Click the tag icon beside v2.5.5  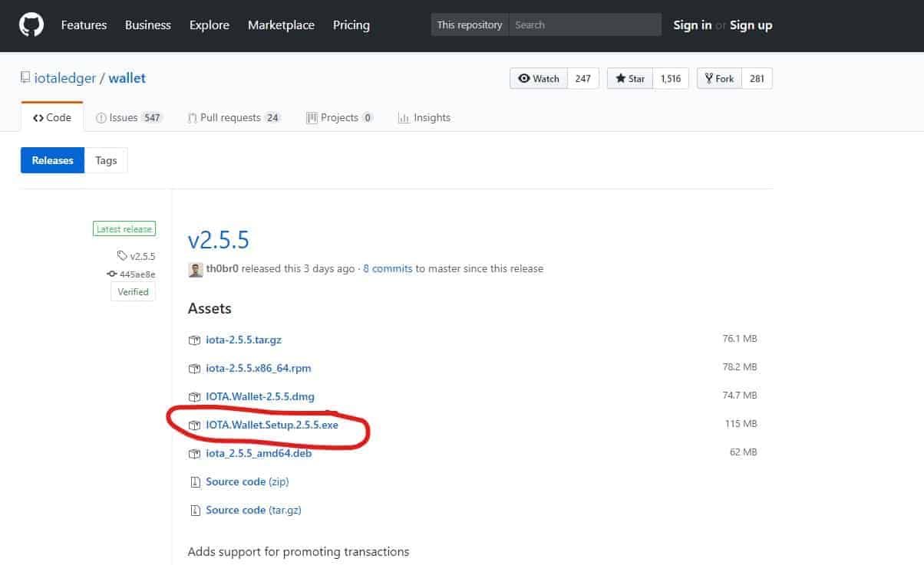123,256
